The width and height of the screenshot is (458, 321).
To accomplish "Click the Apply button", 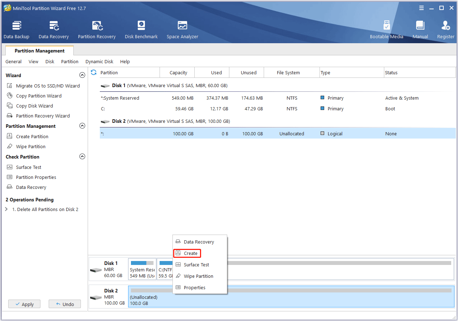I will [x=24, y=304].
